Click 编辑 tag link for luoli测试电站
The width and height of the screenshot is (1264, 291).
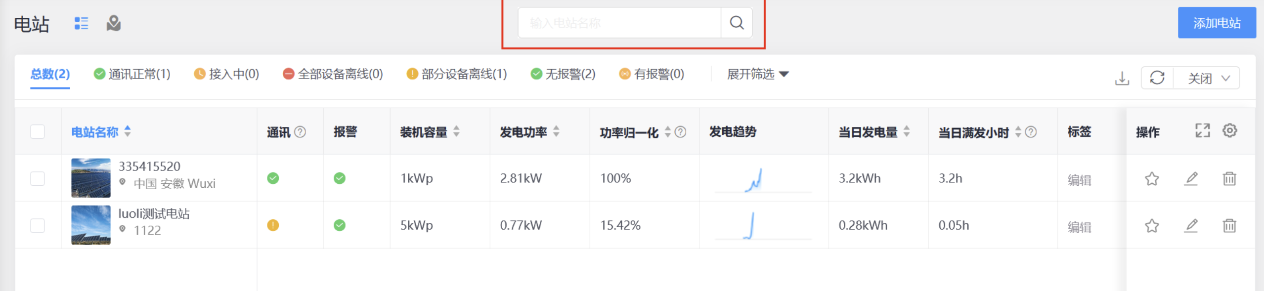point(1079,227)
